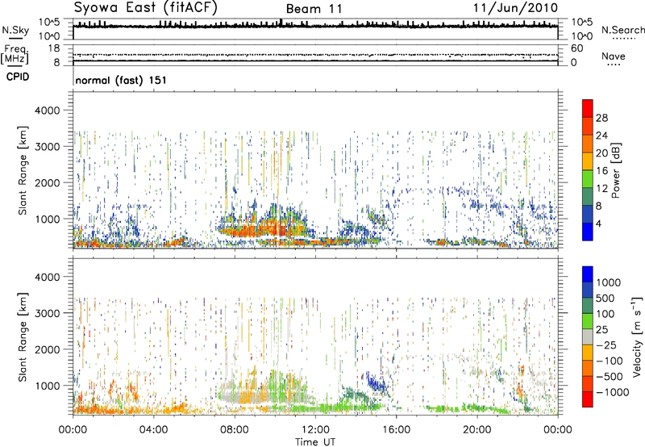The image size is (645, 447).
Task: Pick the dark green 8–12 dB power segment
Action: [588, 196]
